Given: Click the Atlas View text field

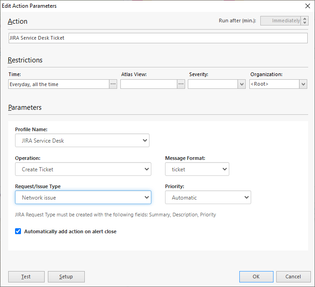Looking at the screenshot, I should click(x=149, y=84).
